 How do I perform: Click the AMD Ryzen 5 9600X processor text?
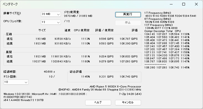115,87
